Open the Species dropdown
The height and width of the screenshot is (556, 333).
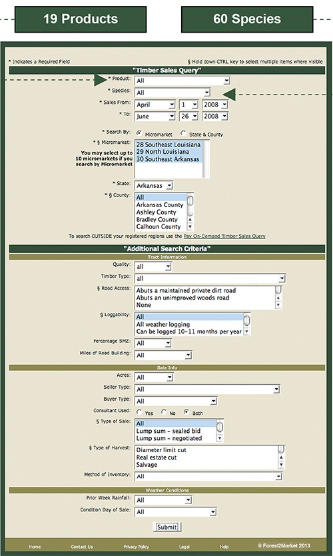pos(172,93)
